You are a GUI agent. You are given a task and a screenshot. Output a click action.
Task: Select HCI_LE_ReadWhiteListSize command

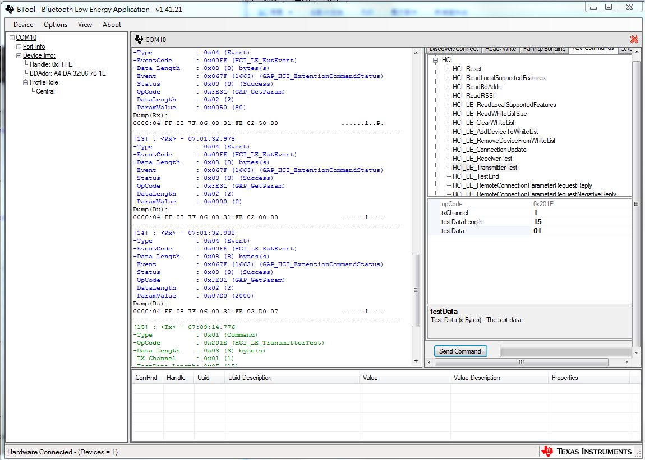[x=490, y=114]
